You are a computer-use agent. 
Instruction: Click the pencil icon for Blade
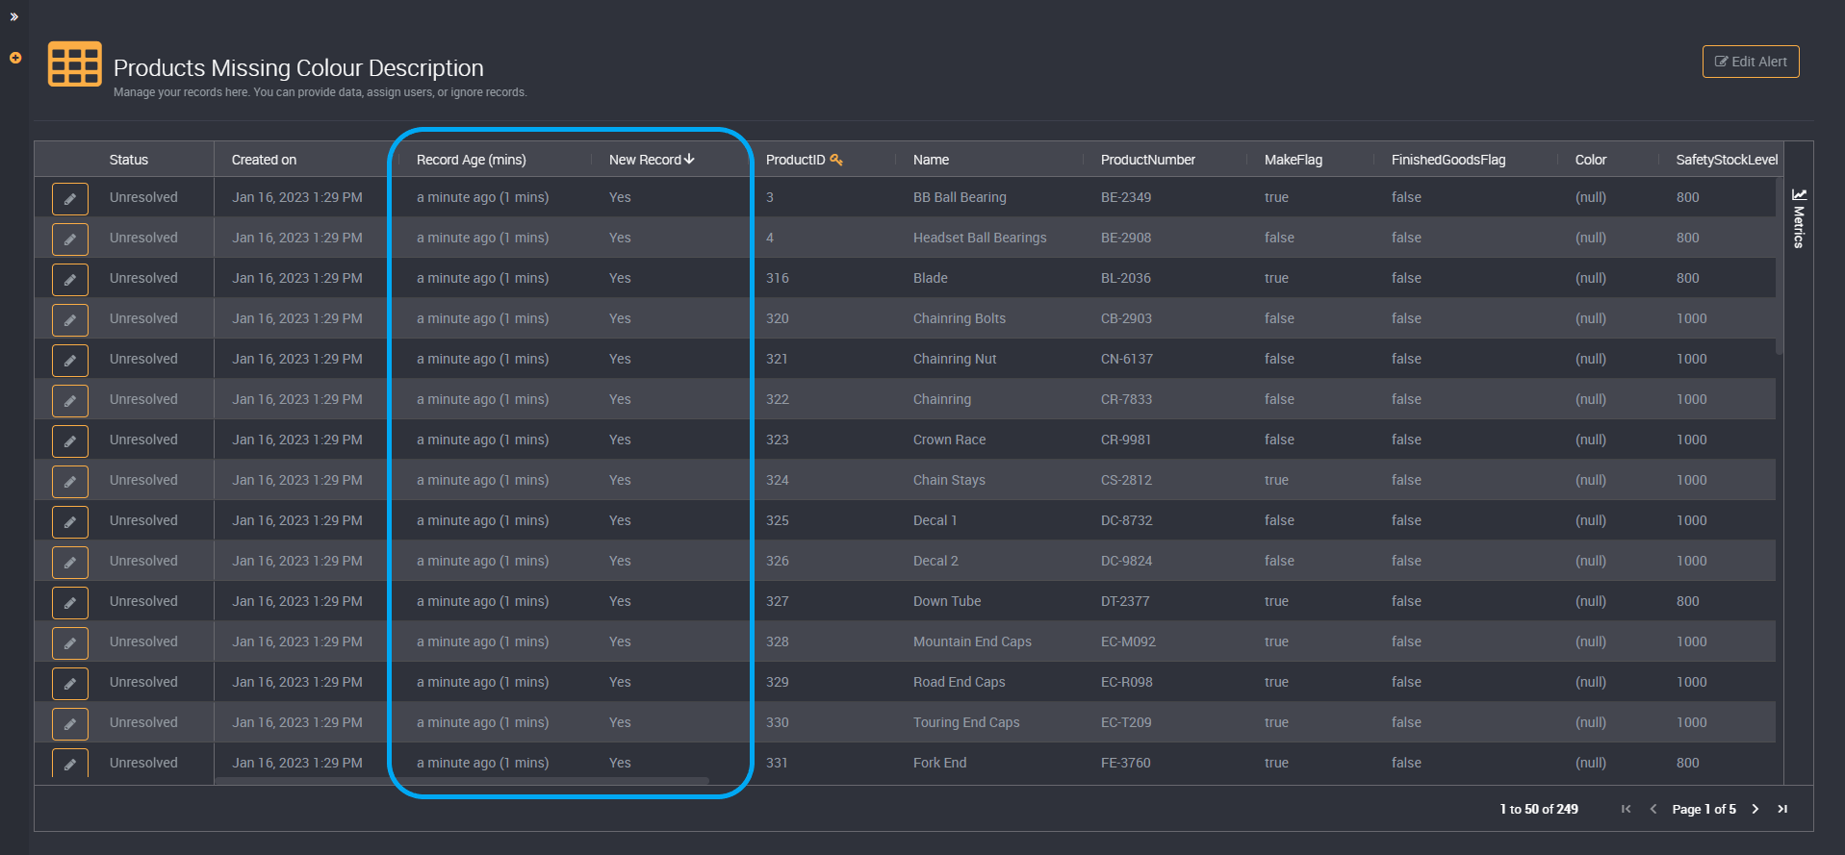tap(70, 279)
